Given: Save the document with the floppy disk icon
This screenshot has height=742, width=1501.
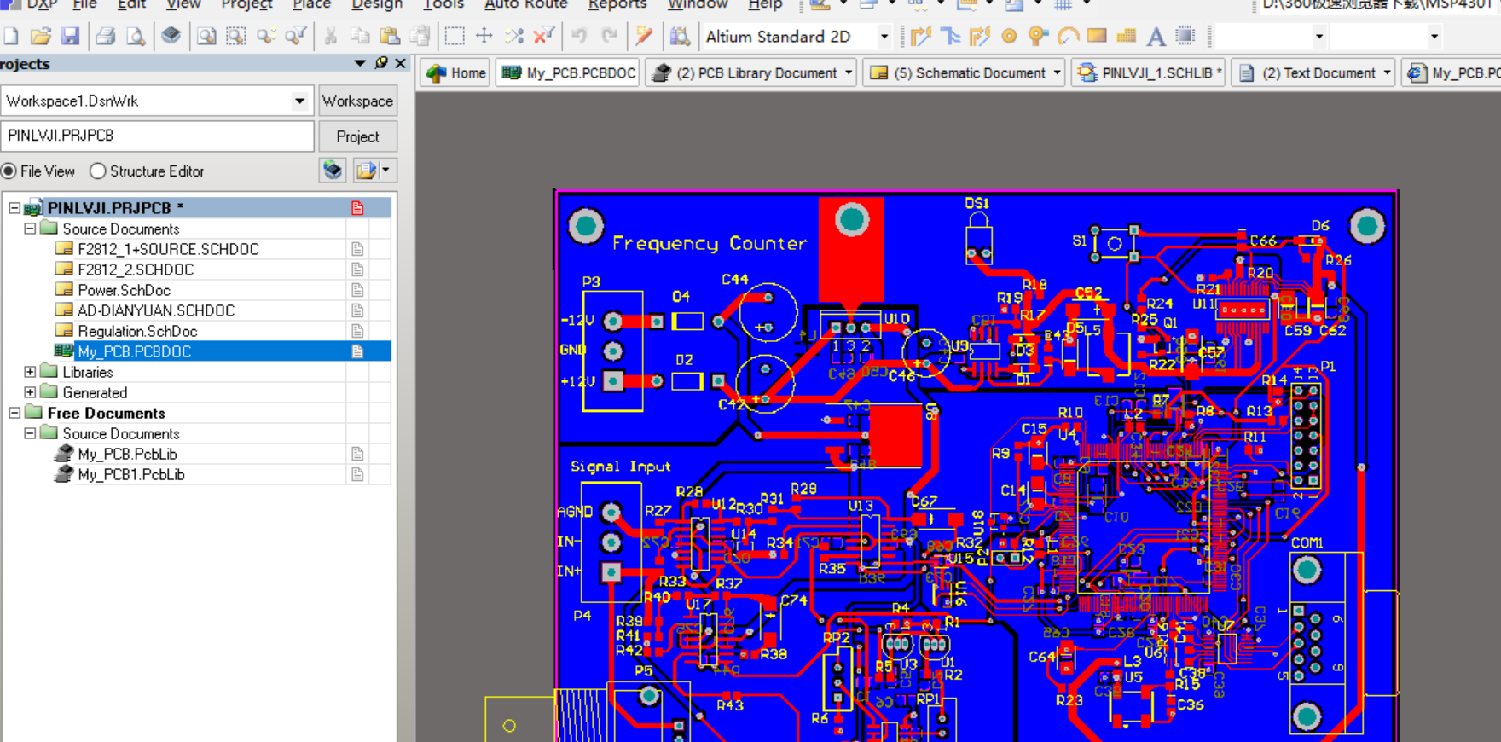Looking at the screenshot, I should [70, 37].
